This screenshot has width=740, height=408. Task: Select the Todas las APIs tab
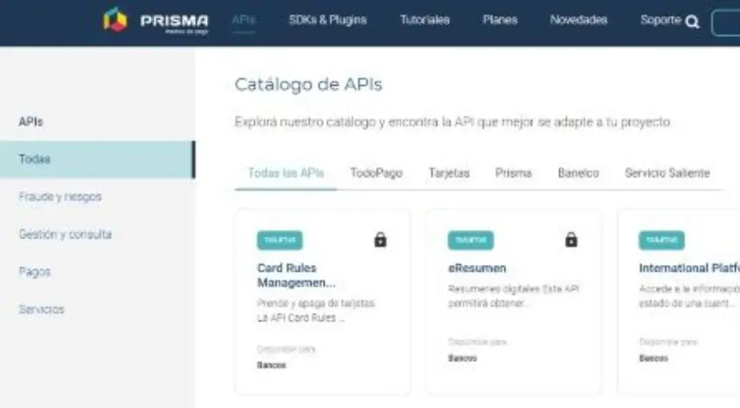(286, 173)
